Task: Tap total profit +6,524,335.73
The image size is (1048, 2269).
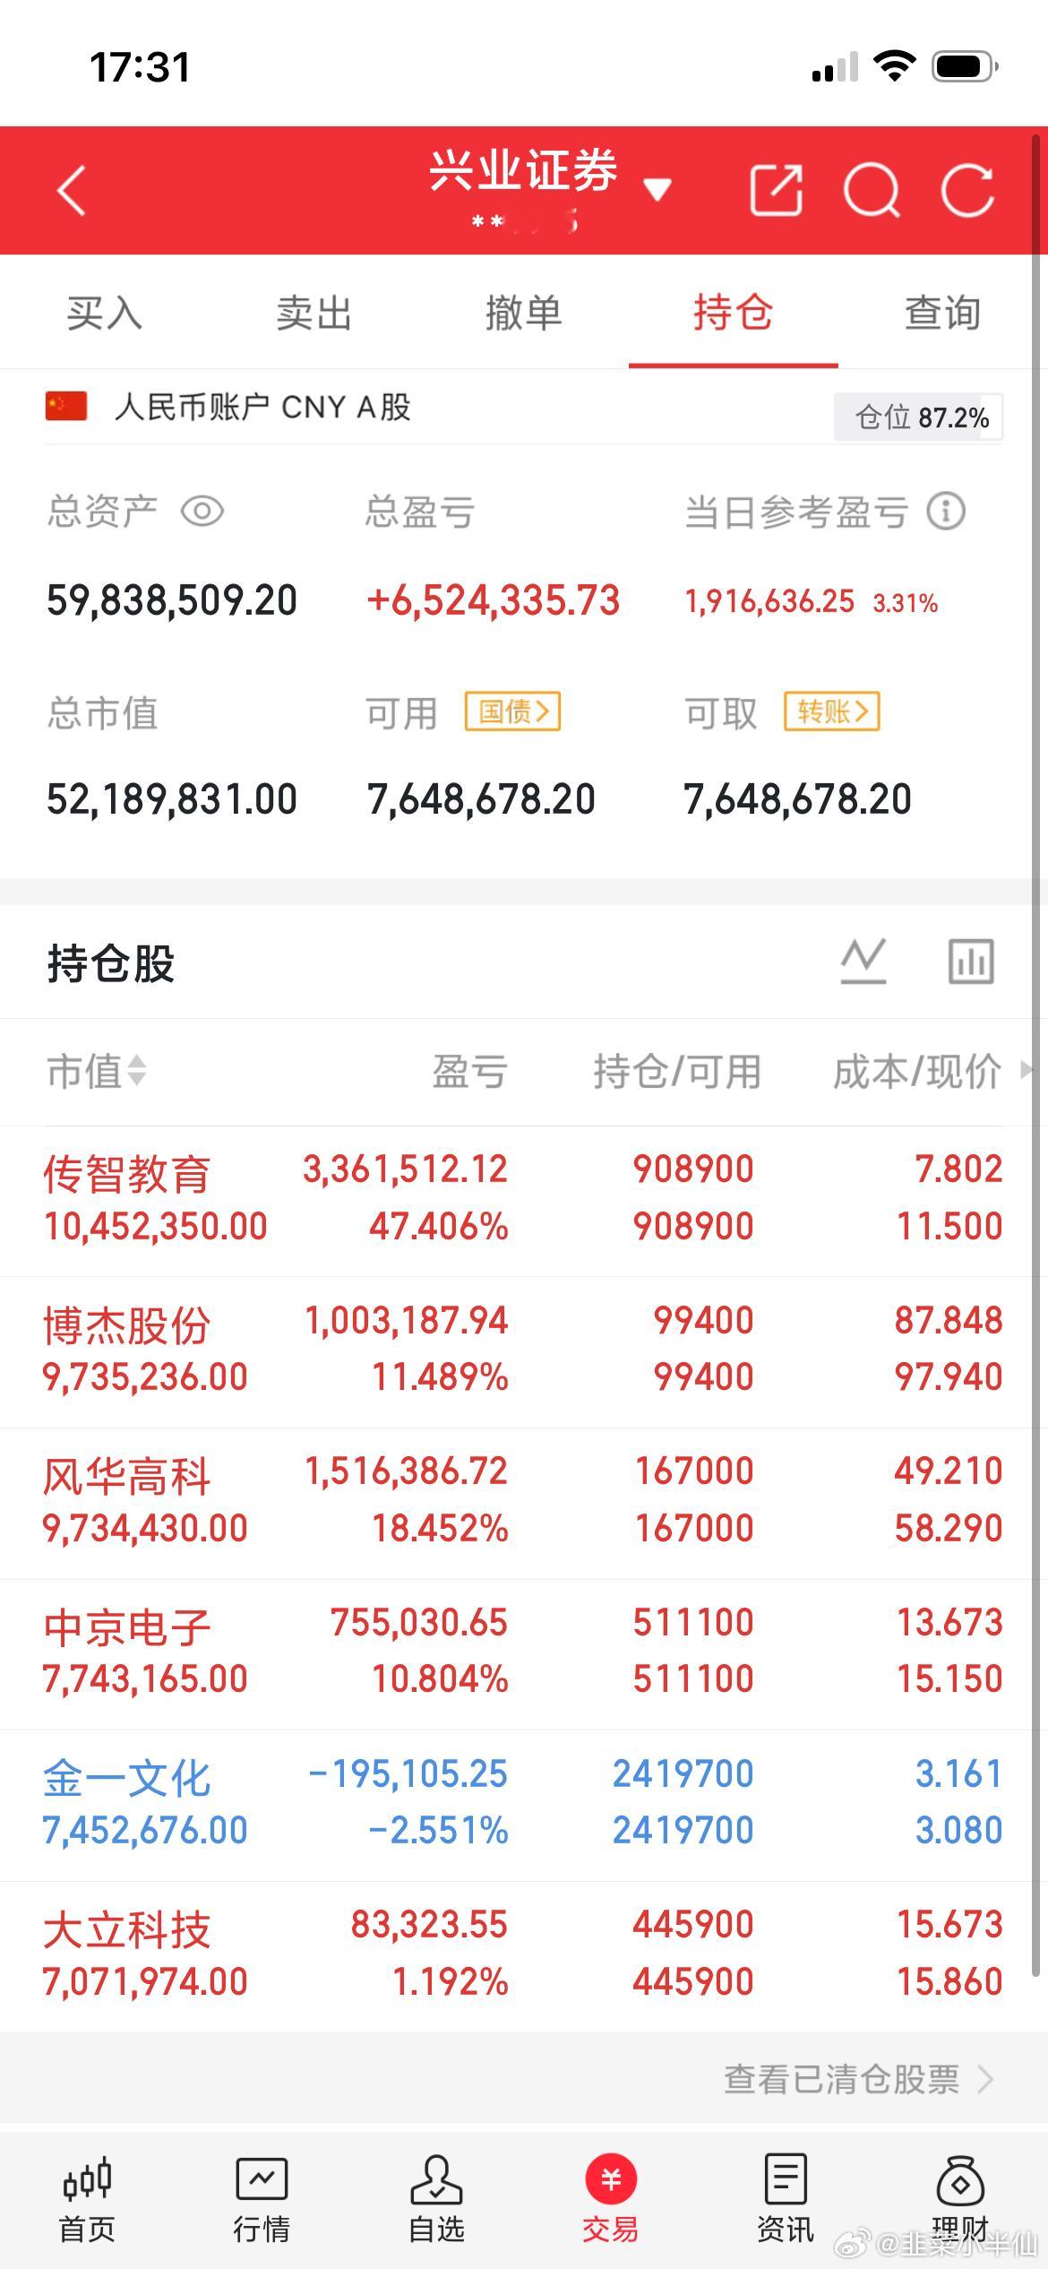Action: [x=494, y=600]
